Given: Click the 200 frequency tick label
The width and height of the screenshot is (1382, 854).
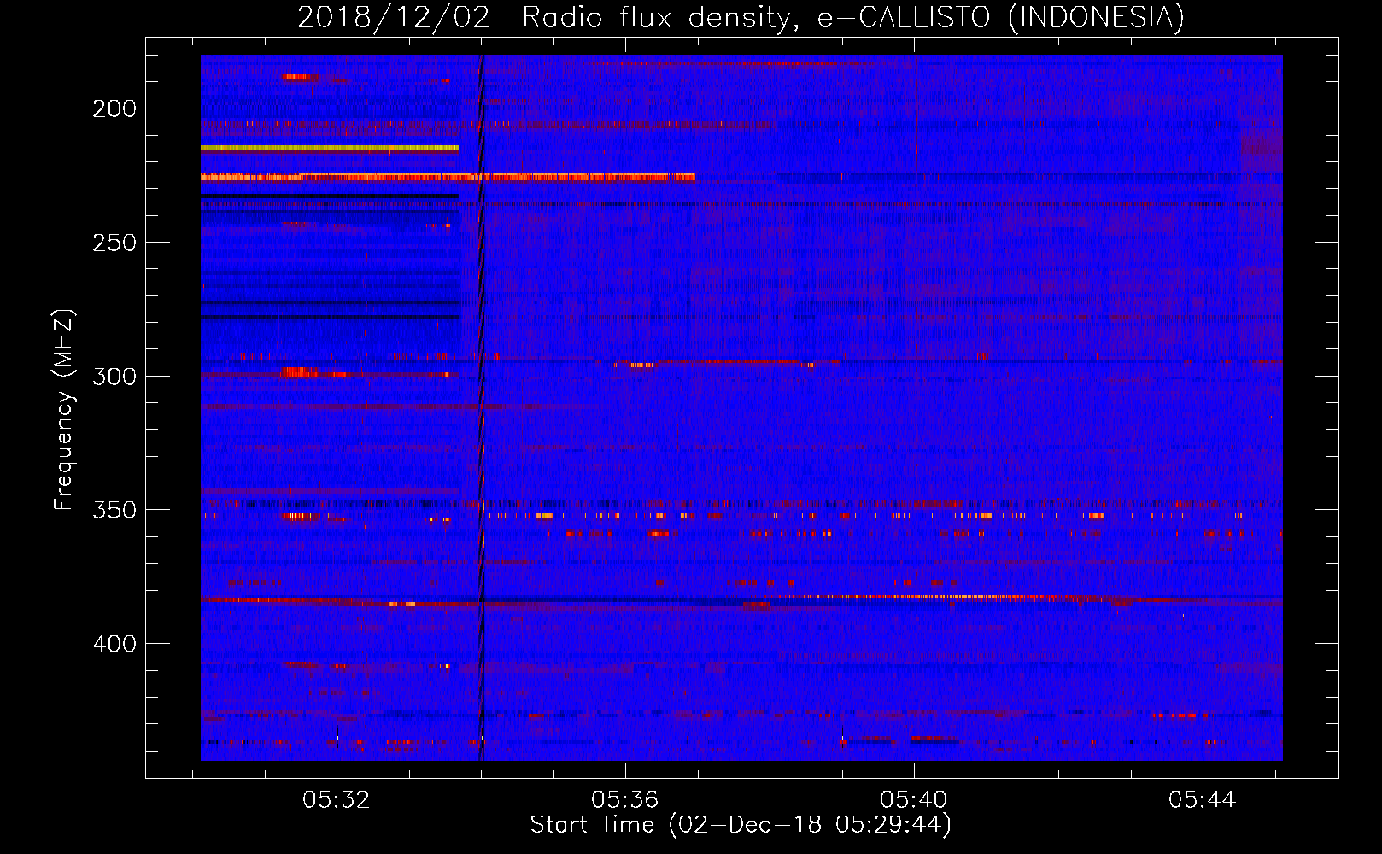Looking at the screenshot, I should coord(114,108).
